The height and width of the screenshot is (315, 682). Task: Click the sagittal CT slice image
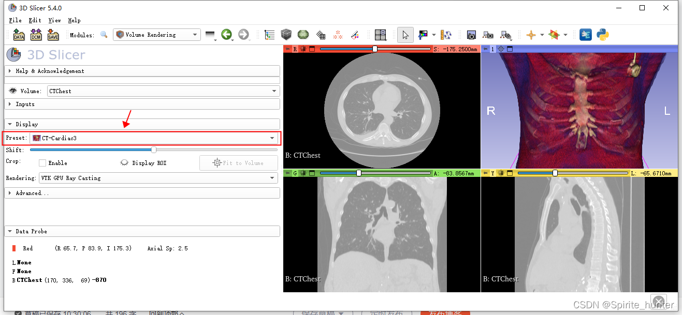579,234
